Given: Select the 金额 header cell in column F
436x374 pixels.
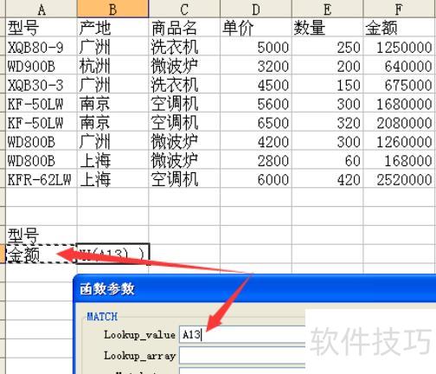Looking at the screenshot, I should point(400,28).
